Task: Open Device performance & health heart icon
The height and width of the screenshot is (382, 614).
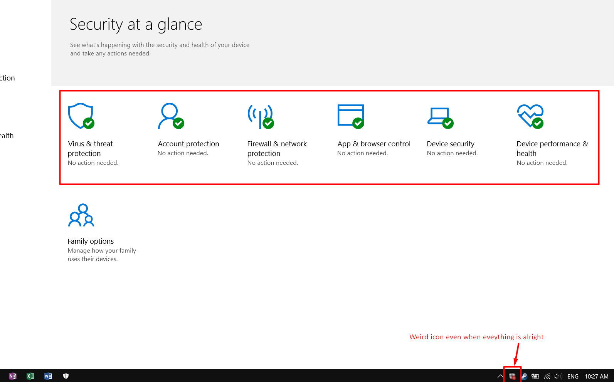Action: pyautogui.click(x=530, y=116)
